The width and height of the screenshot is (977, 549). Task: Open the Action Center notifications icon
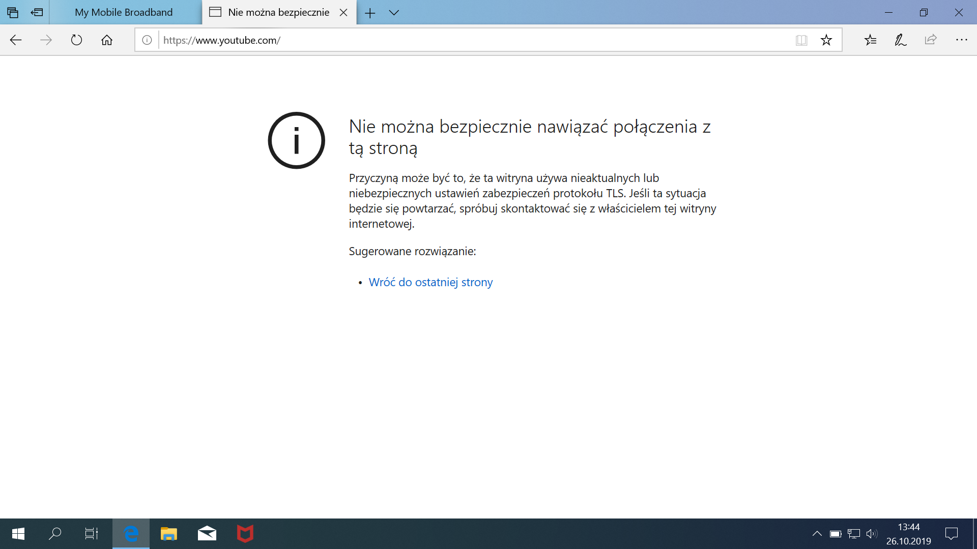pyautogui.click(x=951, y=533)
